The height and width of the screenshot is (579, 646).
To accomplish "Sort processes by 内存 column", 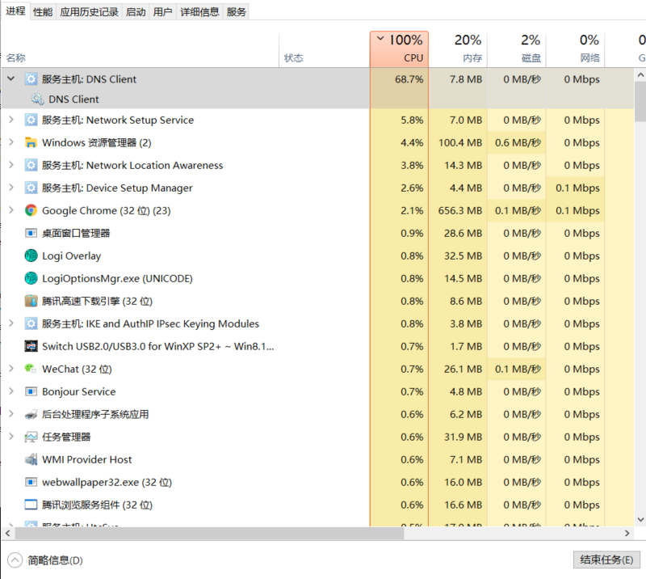I will click(457, 49).
